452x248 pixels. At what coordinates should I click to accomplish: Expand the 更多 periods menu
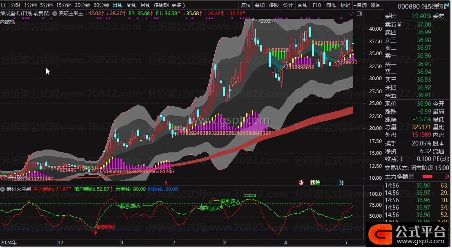click(178, 5)
